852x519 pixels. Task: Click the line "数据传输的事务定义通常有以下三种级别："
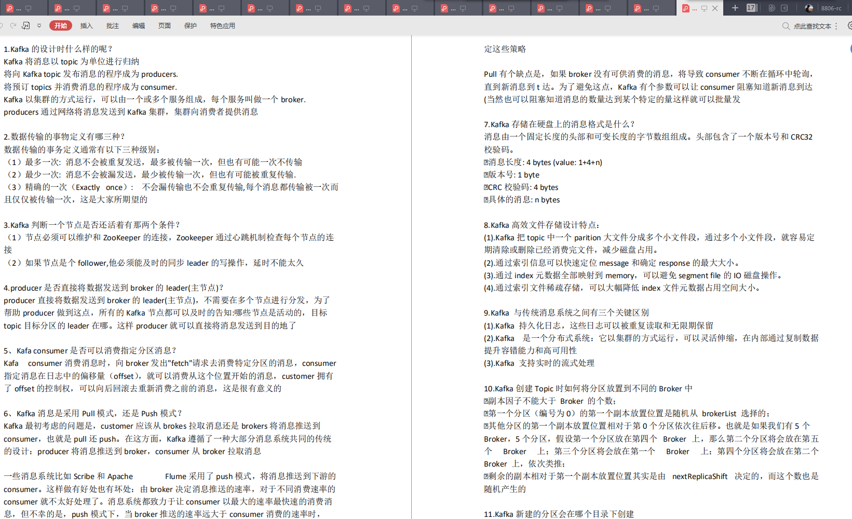pyautogui.click(x=83, y=149)
